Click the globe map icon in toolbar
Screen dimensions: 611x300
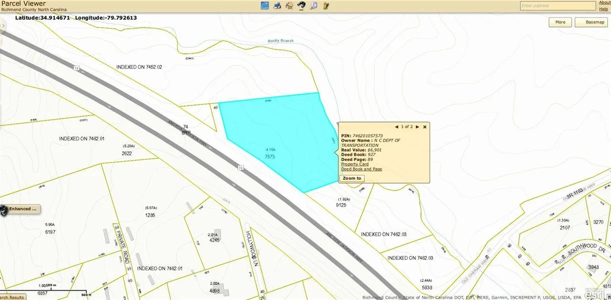coord(265,5)
